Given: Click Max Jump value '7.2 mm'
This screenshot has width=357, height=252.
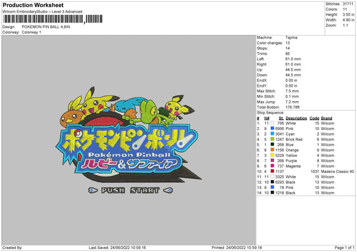Looking at the screenshot, I should 292,102.
